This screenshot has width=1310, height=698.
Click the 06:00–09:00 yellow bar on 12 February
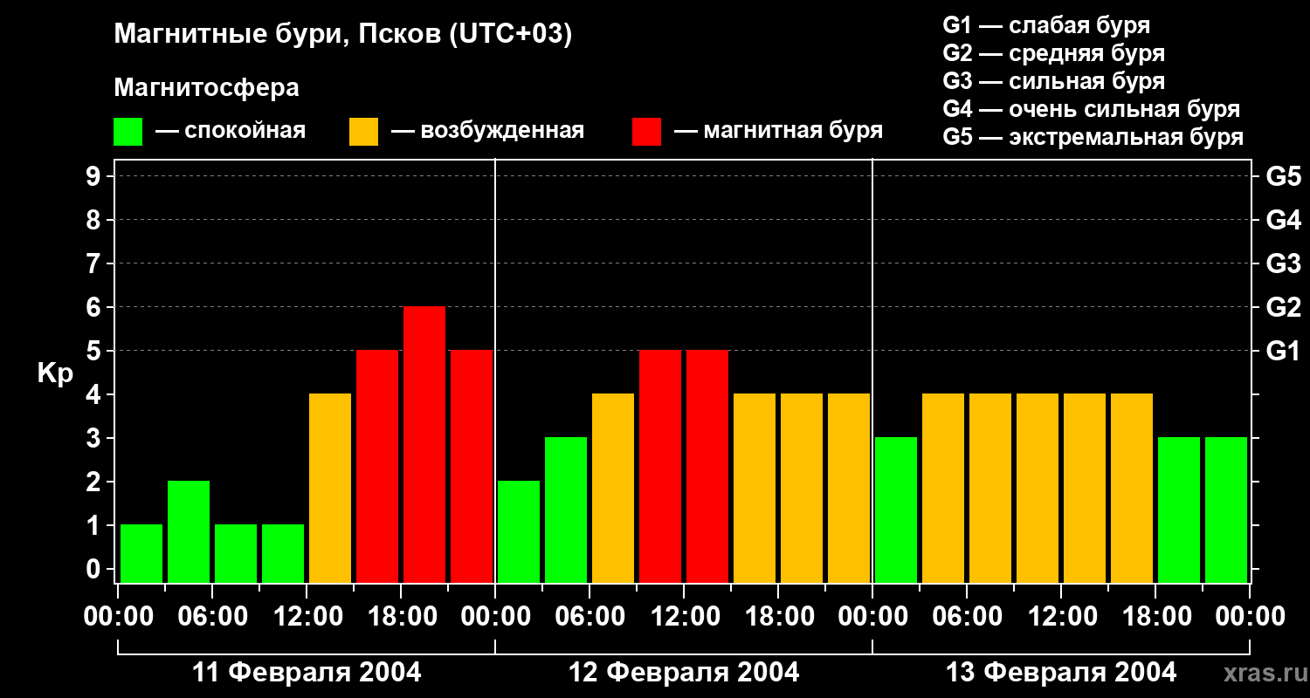[613, 488]
